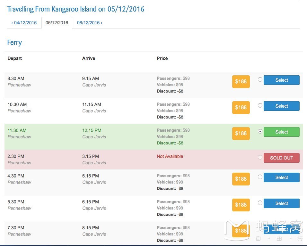Click the $188 price badge for 5.30 PM
This screenshot has width=307, height=246.
click(x=241, y=205)
